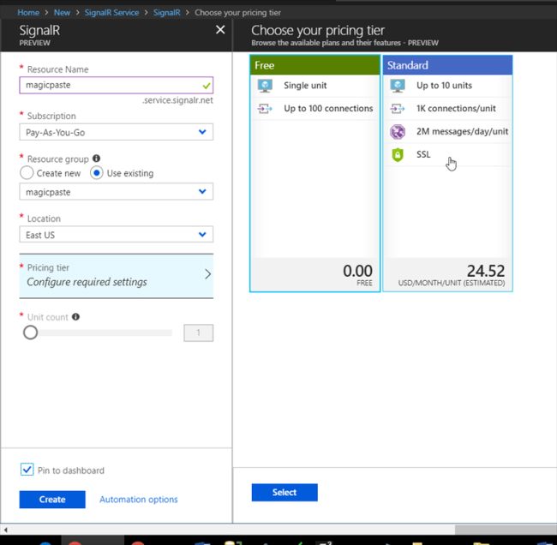Image resolution: width=557 pixels, height=545 pixels.
Task: Go to SignalR Service breadcrumb
Action: point(111,13)
